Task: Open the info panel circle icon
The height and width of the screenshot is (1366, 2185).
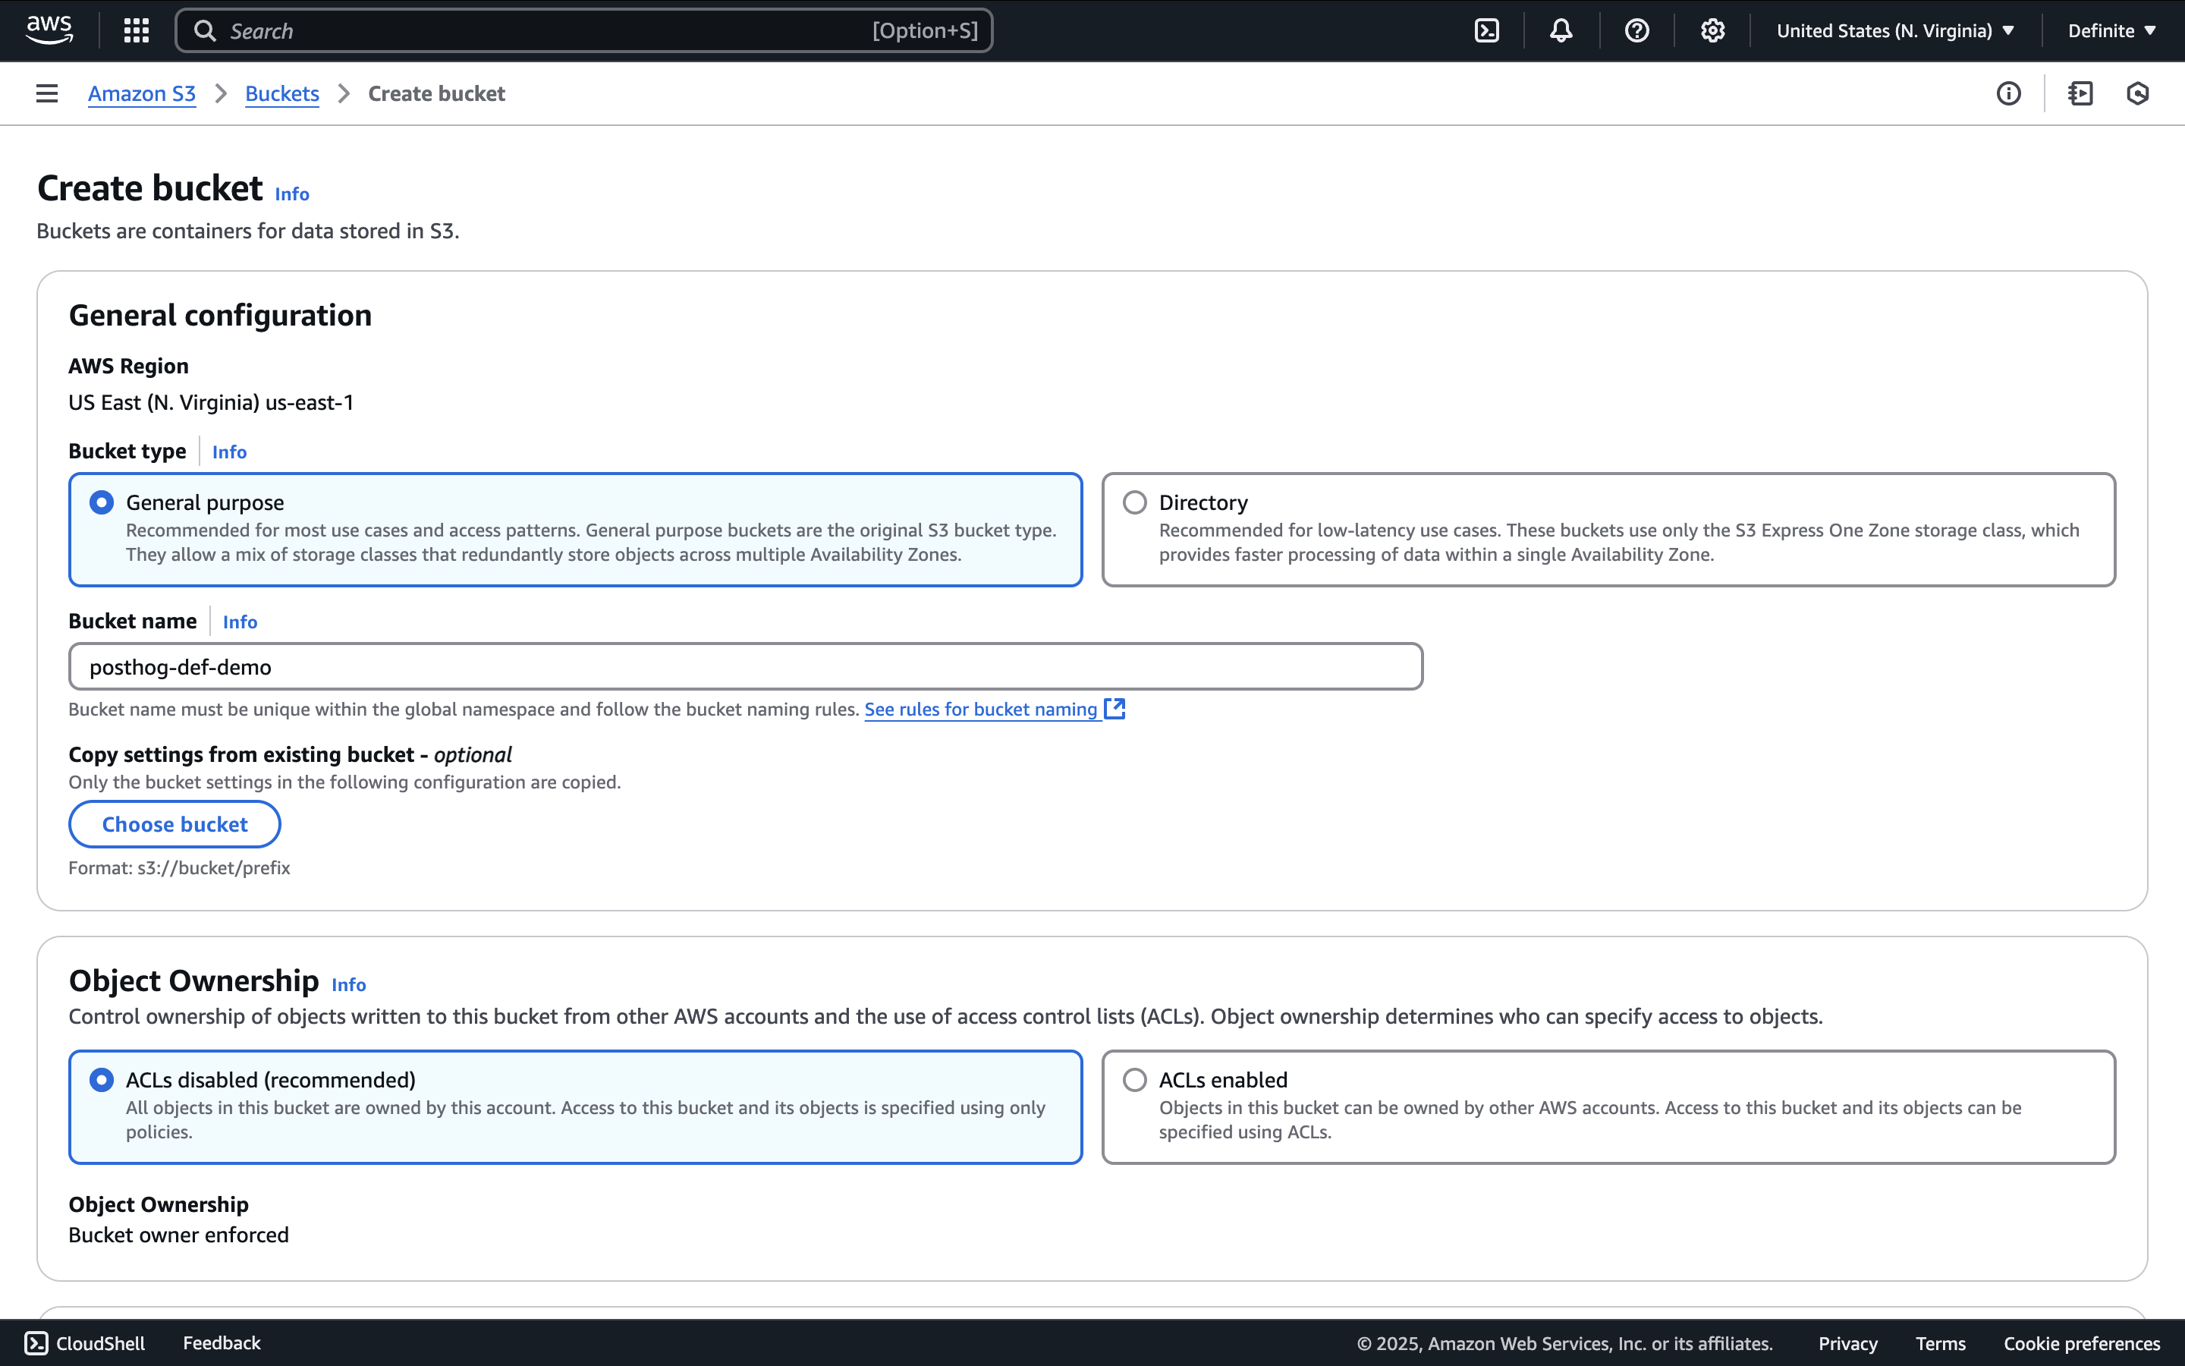Action: pyautogui.click(x=2008, y=93)
